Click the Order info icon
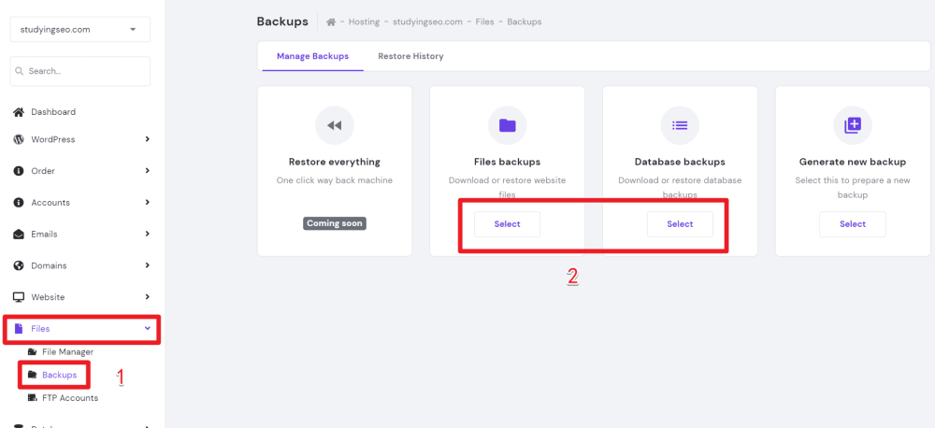This screenshot has height=428, width=935. pos(19,171)
